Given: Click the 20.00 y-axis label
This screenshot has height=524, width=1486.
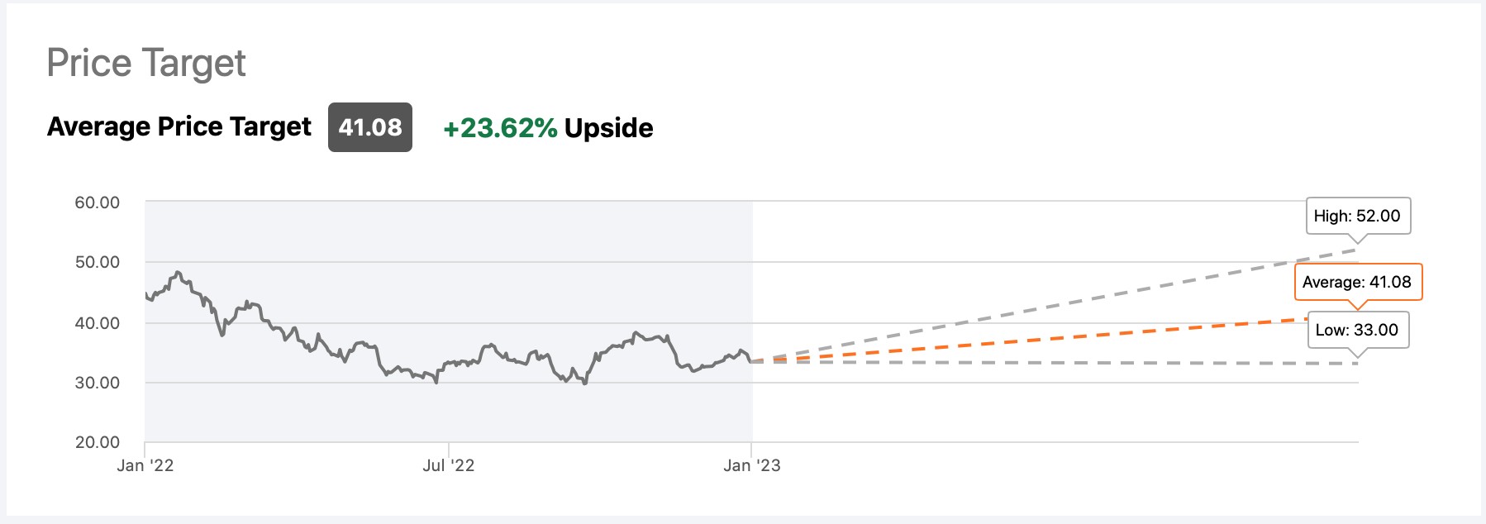Looking at the screenshot, I should [98, 442].
